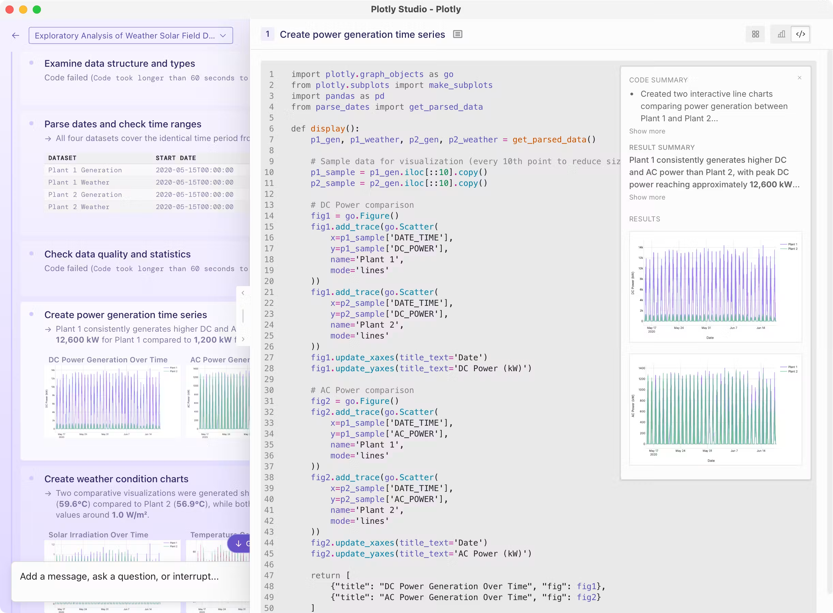
Task: Switch to chart output view
Action: click(782, 34)
